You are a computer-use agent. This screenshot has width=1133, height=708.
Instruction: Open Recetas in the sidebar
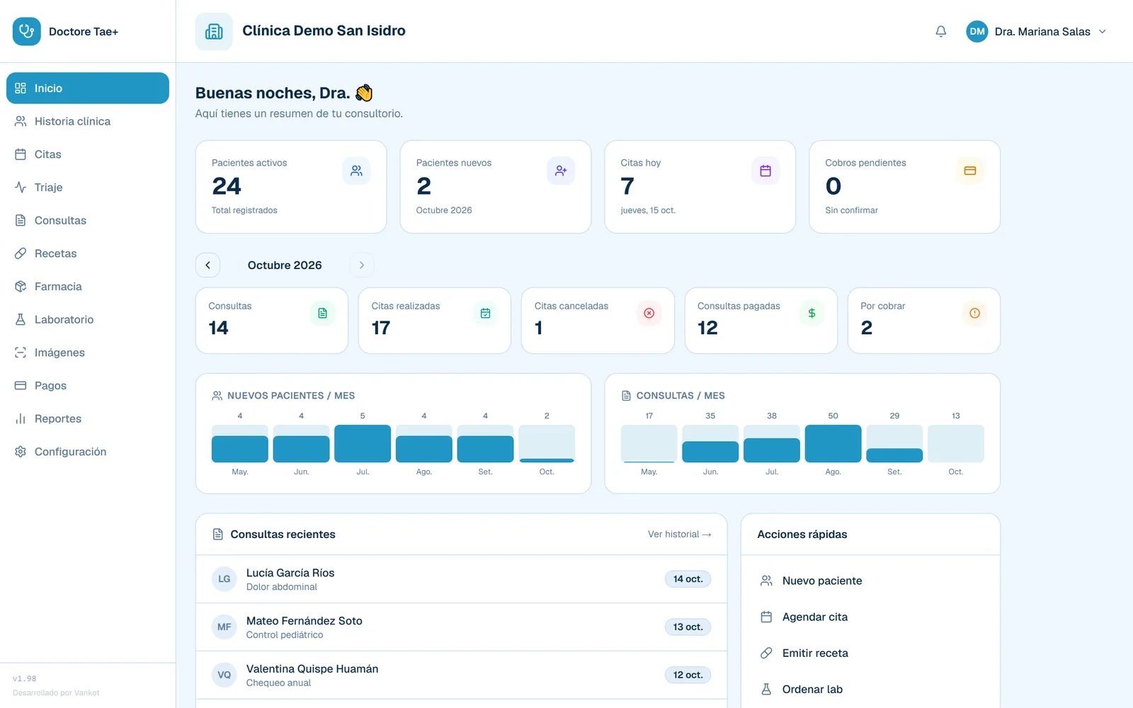(88, 253)
